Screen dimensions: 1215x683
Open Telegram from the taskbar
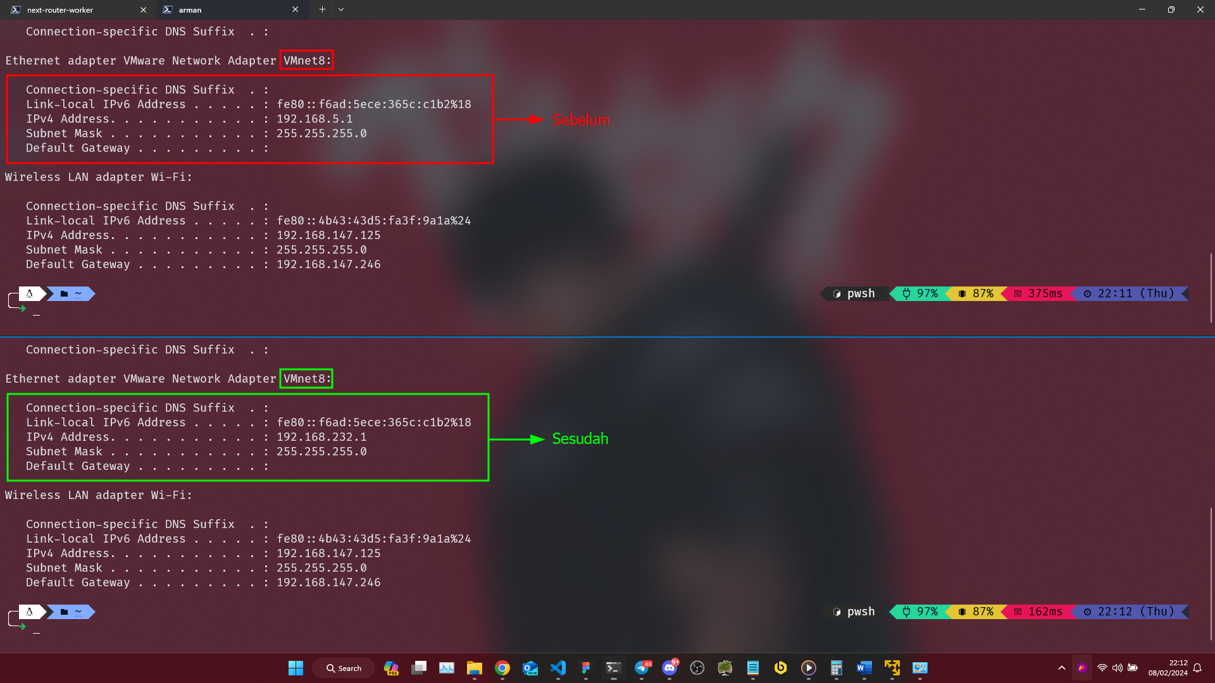coord(641,668)
